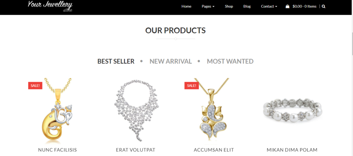Expand the Pages dropdown menu
Viewport: 353px width, 156px height.
coord(208,6)
